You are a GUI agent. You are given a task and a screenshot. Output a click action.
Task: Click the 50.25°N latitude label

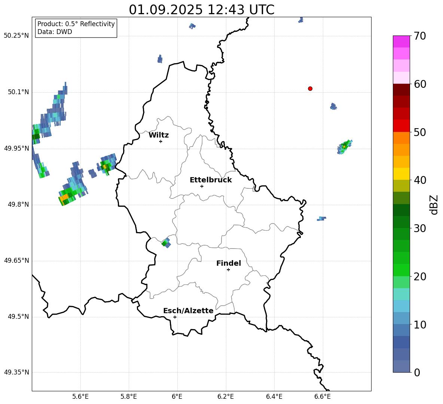point(16,36)
